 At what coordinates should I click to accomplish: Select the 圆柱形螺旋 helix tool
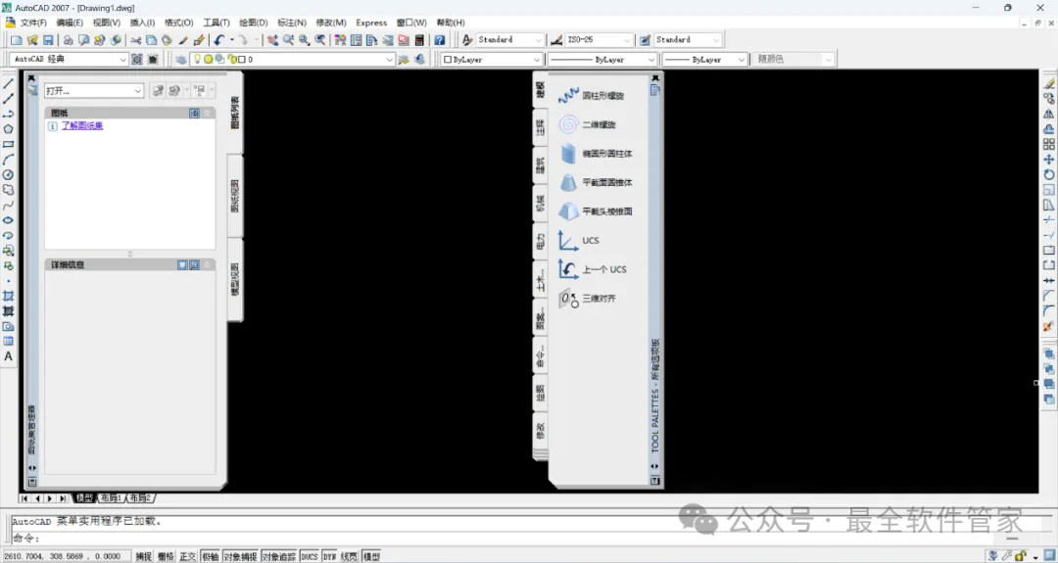click(592, 96)
